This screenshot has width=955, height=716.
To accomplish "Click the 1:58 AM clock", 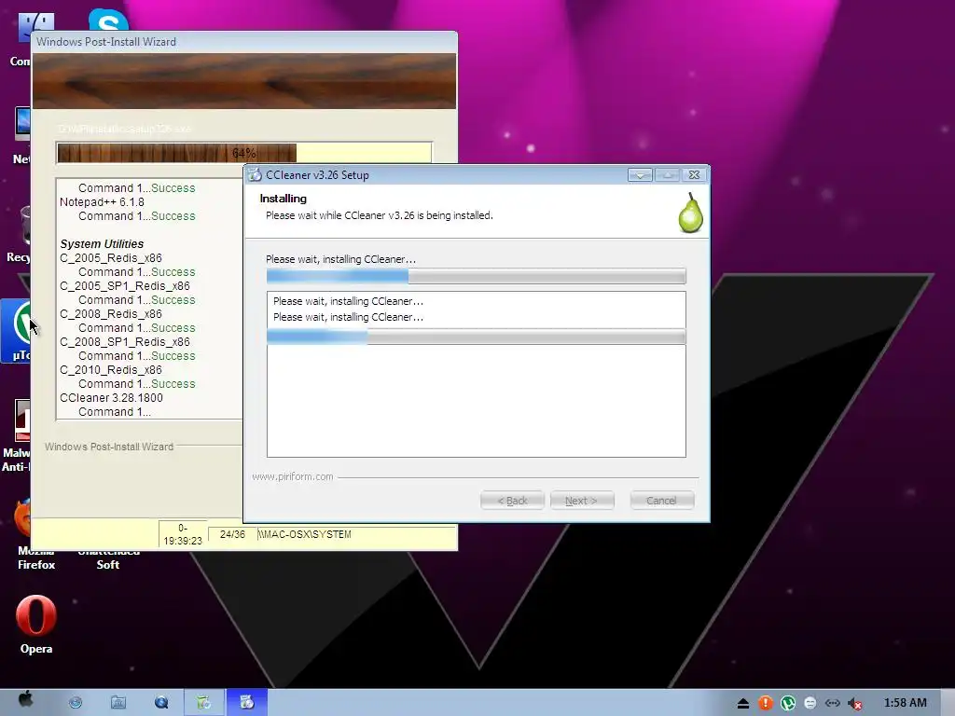I will click(905, 703).
